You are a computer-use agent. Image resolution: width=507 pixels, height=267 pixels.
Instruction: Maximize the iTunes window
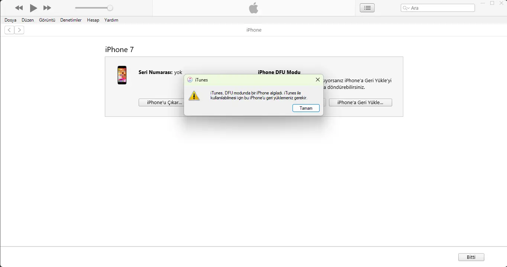point(493,3)
